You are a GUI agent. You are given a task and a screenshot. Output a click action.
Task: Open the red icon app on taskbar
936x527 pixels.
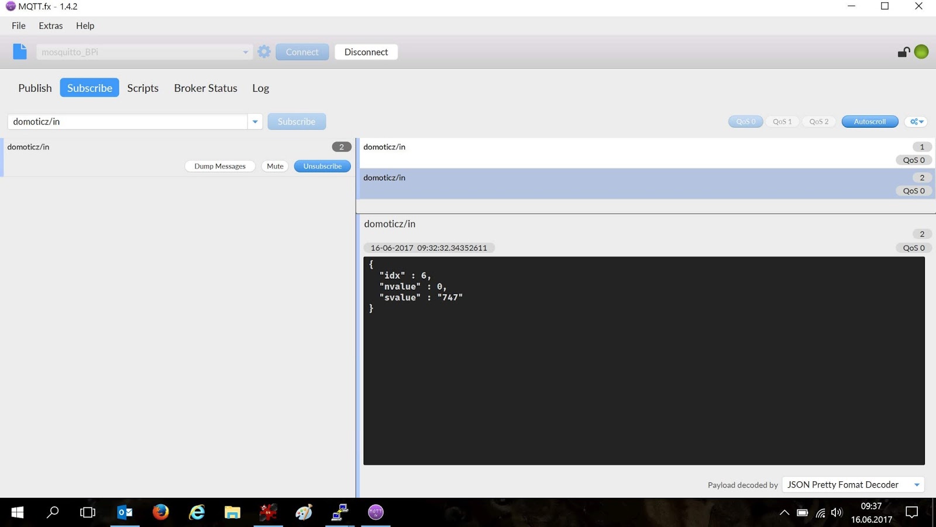(x=268, y=512)
